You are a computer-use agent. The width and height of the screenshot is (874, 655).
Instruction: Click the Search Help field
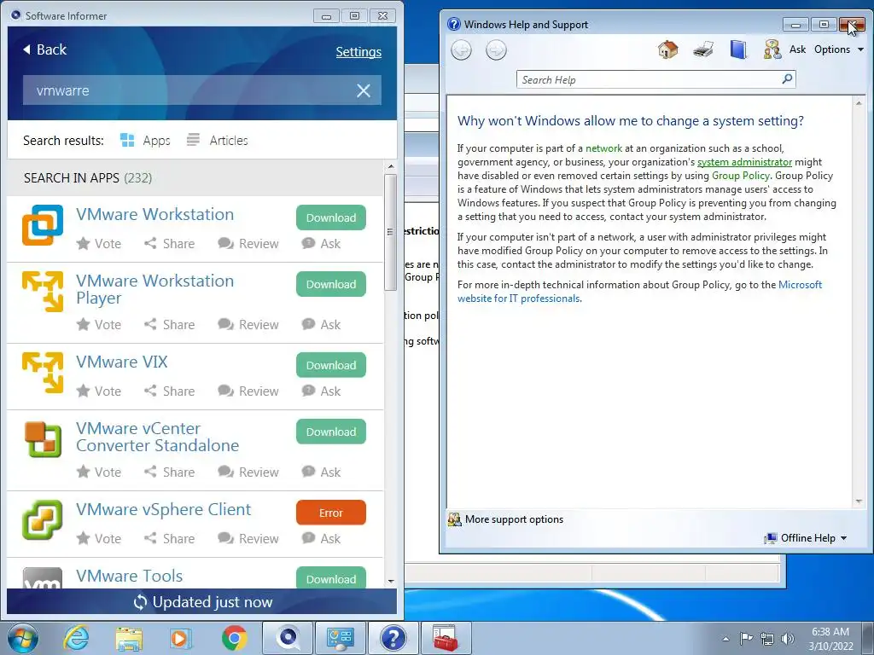(x=648, y=79)
